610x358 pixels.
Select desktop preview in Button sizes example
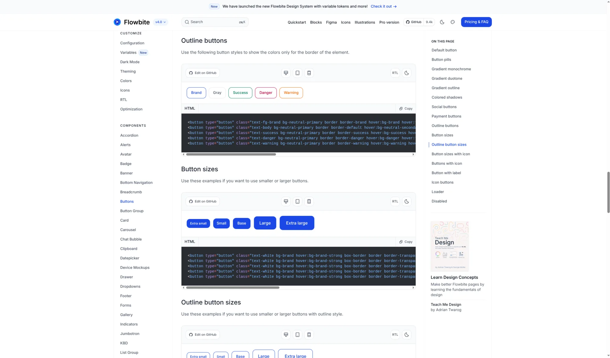pos(286,202)
